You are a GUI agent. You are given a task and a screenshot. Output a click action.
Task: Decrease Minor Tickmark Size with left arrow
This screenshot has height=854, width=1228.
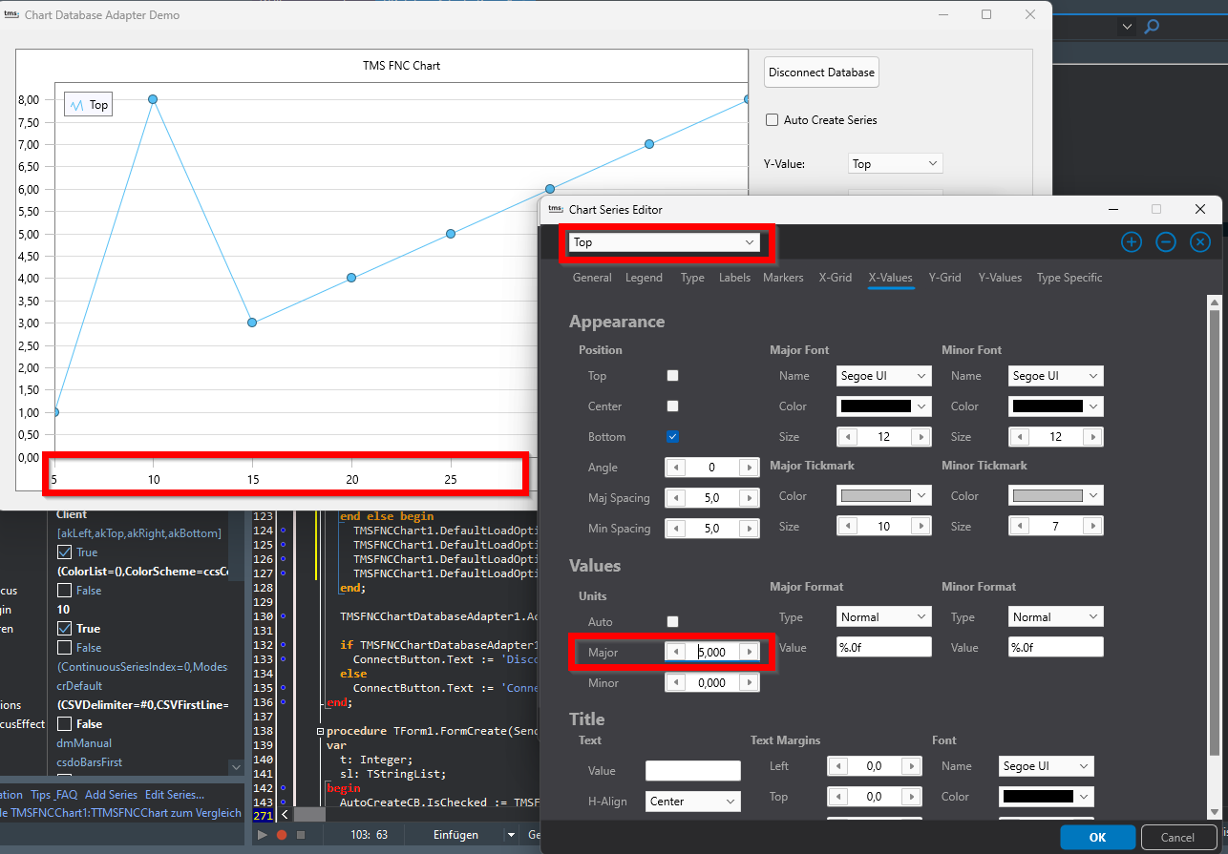(1020, 527)
